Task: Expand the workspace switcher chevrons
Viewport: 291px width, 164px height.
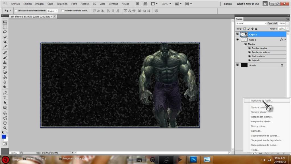Action: pos(265,4)
